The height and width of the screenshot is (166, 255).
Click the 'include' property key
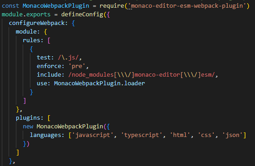[x=49, y=75]
